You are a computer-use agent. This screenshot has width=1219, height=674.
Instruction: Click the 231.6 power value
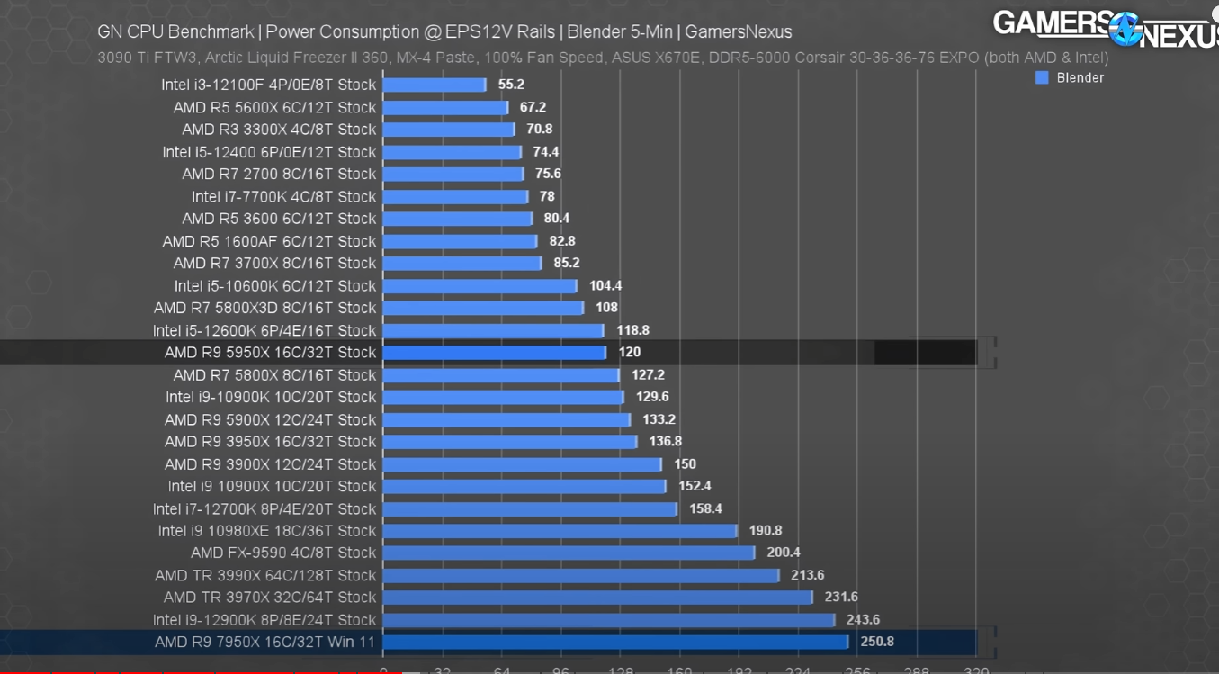[x=841, y=597]
